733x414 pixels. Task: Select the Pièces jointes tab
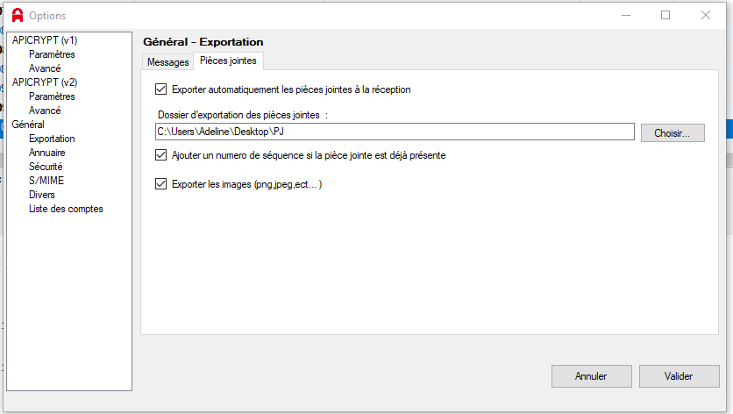[228, 61]
